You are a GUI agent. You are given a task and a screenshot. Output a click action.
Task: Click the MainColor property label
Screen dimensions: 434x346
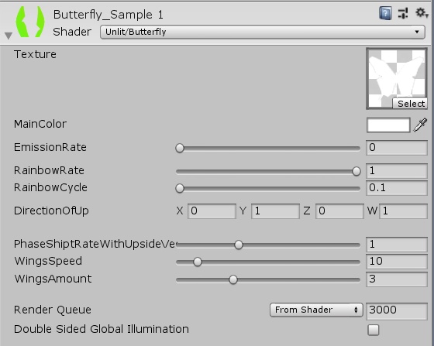(40, 124)
